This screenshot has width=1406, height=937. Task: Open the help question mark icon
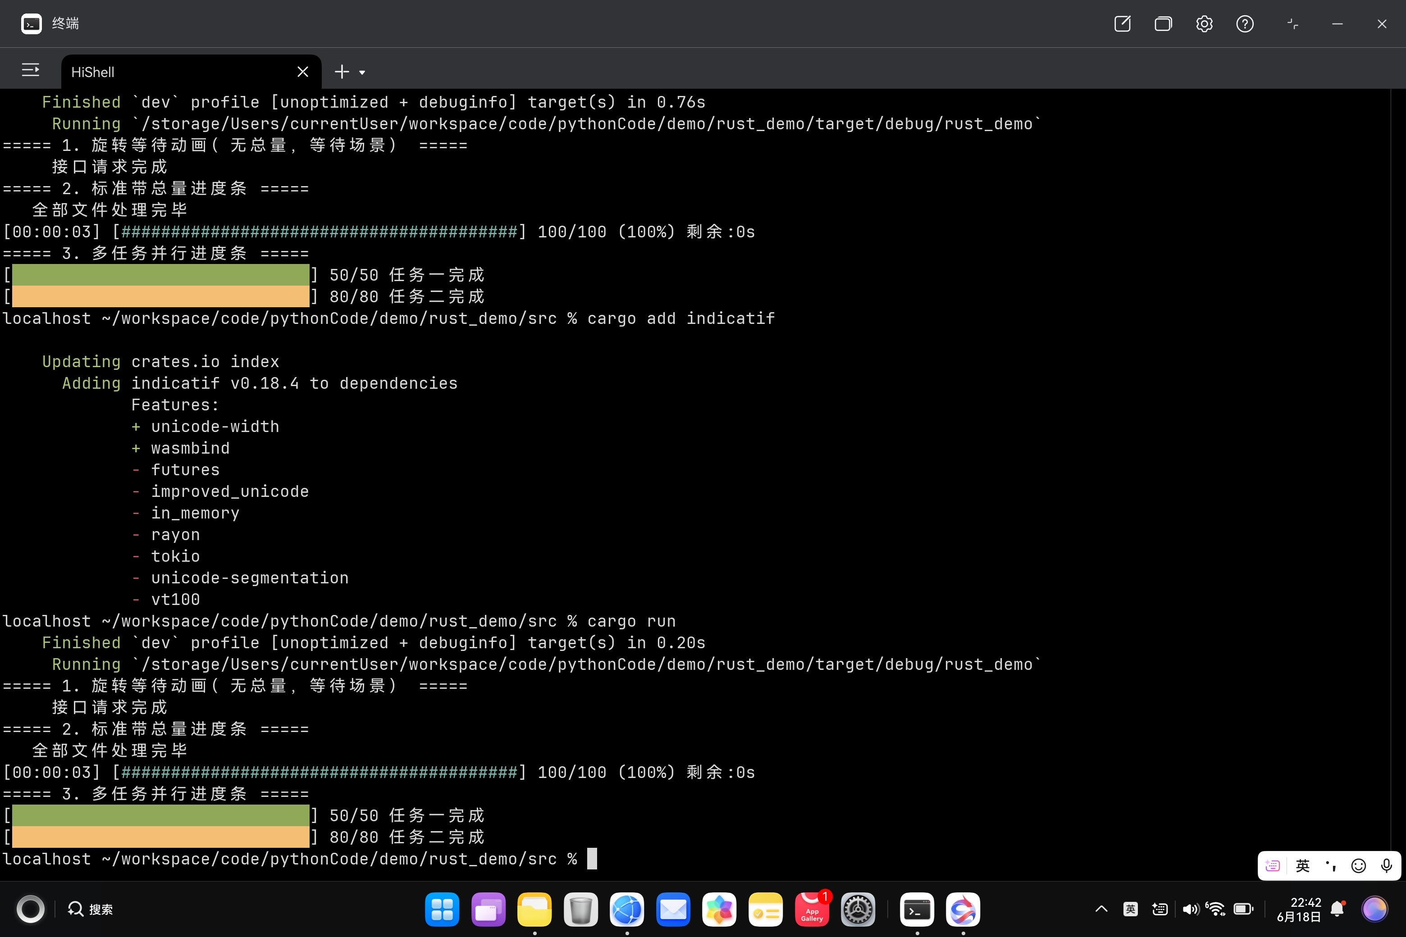1245,24
